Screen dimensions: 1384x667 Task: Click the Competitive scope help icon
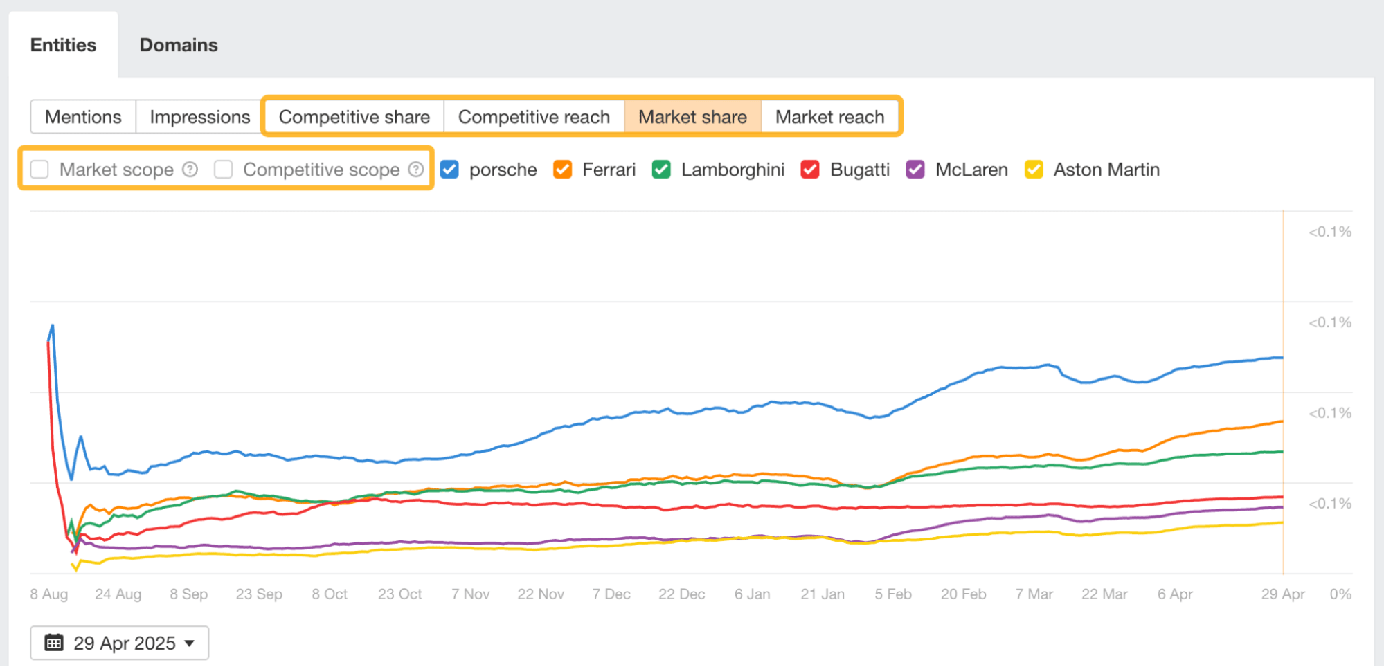pyautogui.click(x=415, y=170)
